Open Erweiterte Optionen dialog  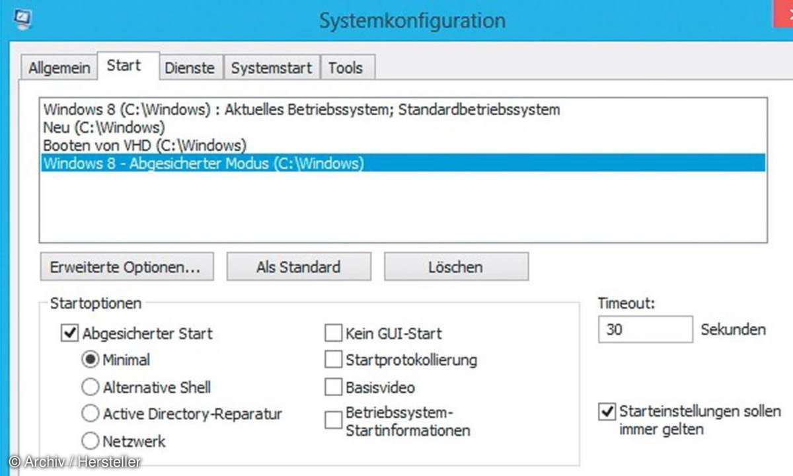coord(127,267)
